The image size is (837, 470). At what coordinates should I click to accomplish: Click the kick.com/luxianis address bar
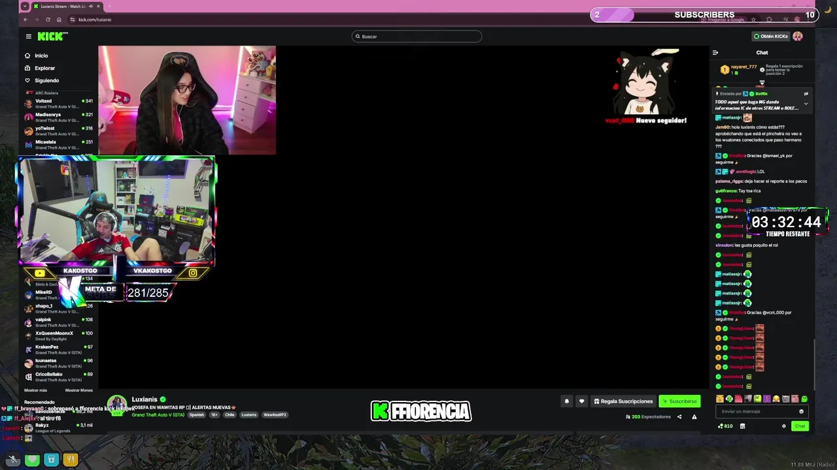[95, 20]
